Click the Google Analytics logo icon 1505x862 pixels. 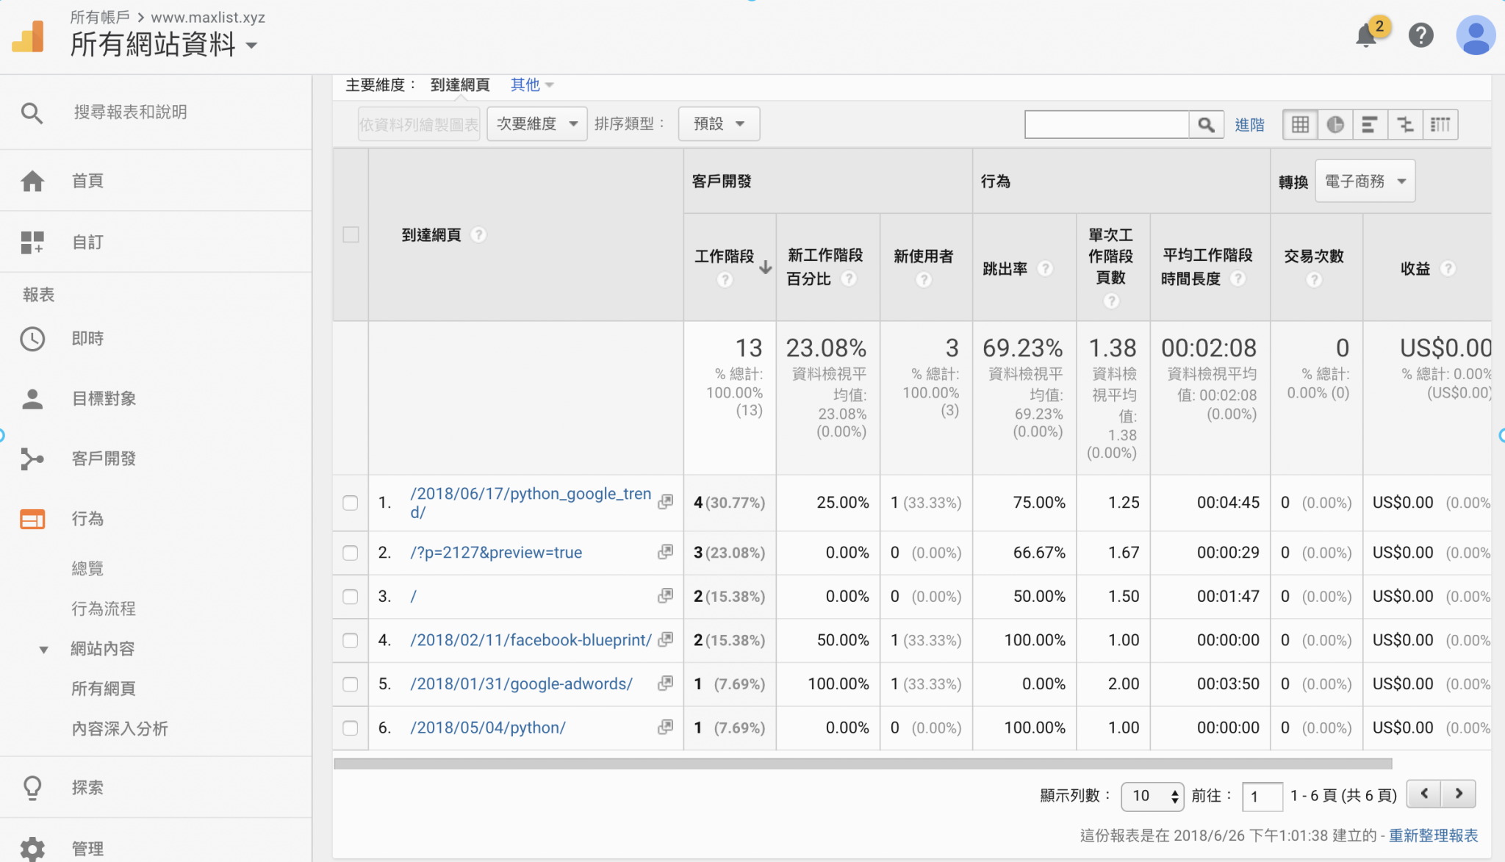tap(29, 37)
